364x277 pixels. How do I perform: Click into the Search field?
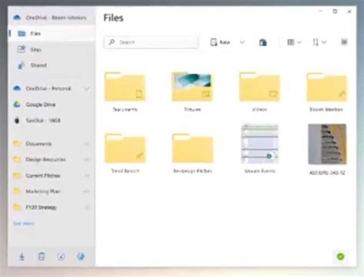click(151, 42)
